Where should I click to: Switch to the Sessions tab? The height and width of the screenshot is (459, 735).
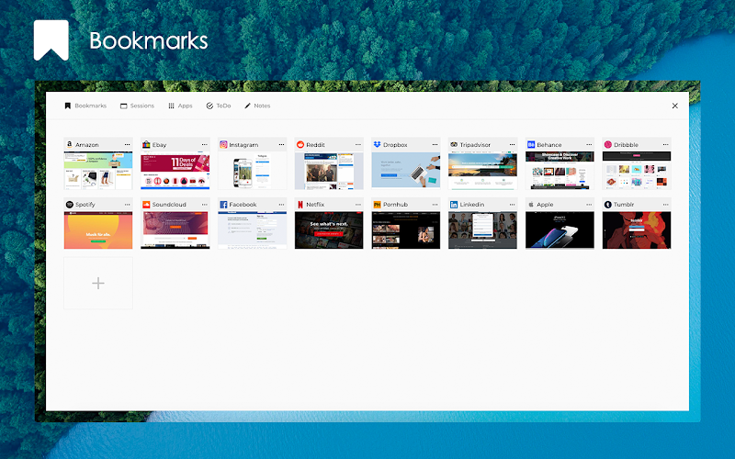pos(137,106)
